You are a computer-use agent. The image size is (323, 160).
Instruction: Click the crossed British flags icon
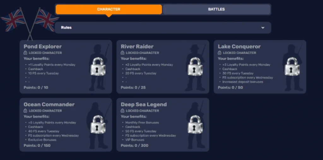tap(30, 24)
